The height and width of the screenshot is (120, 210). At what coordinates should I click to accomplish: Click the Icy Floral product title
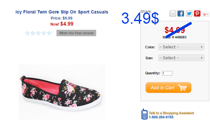pyautogui.click(x=62, y=12)
